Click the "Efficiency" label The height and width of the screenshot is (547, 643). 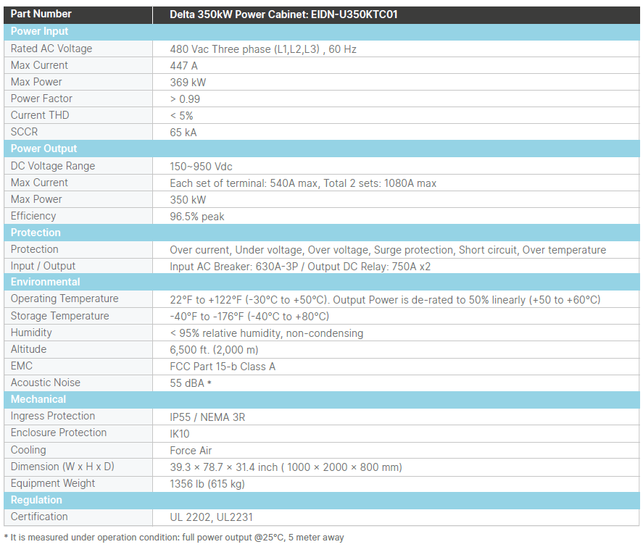pos(33,216)
